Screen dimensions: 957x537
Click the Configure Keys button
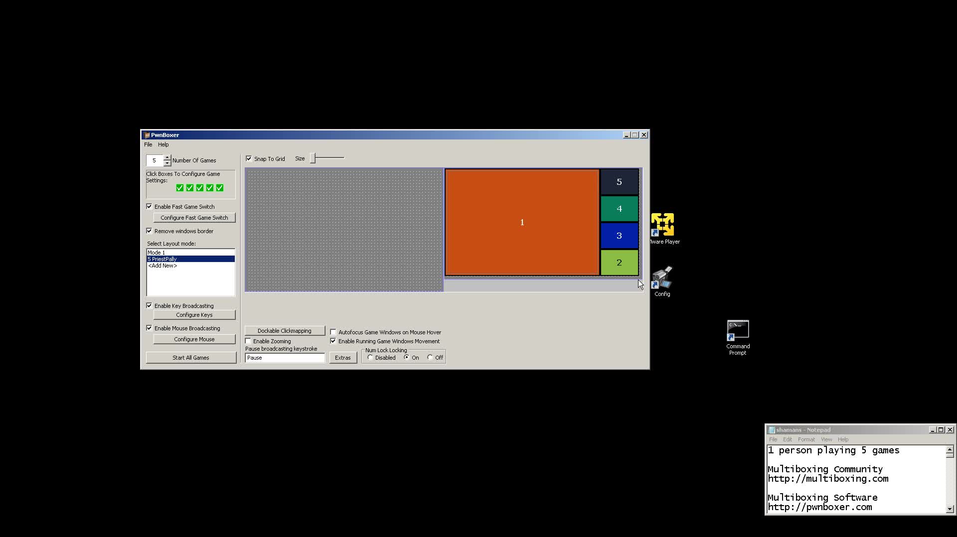pos(194,315)
